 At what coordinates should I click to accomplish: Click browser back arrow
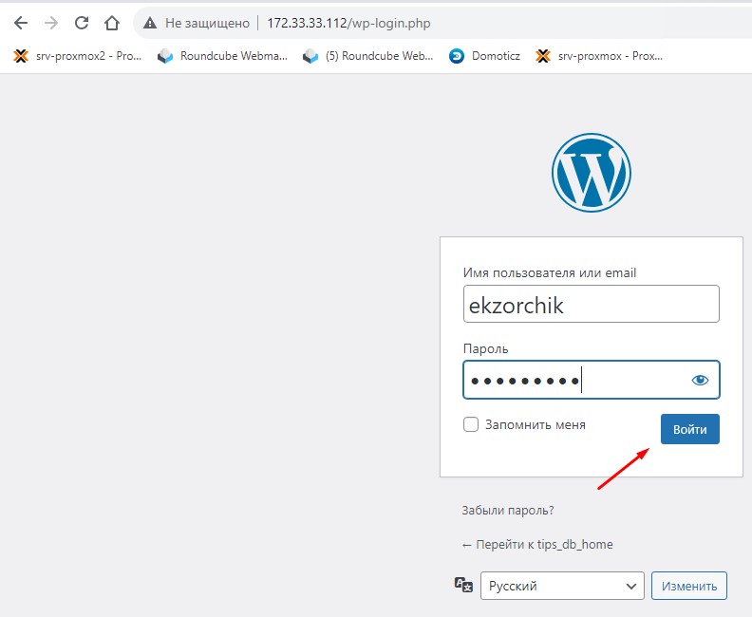(x=20, y=23)
